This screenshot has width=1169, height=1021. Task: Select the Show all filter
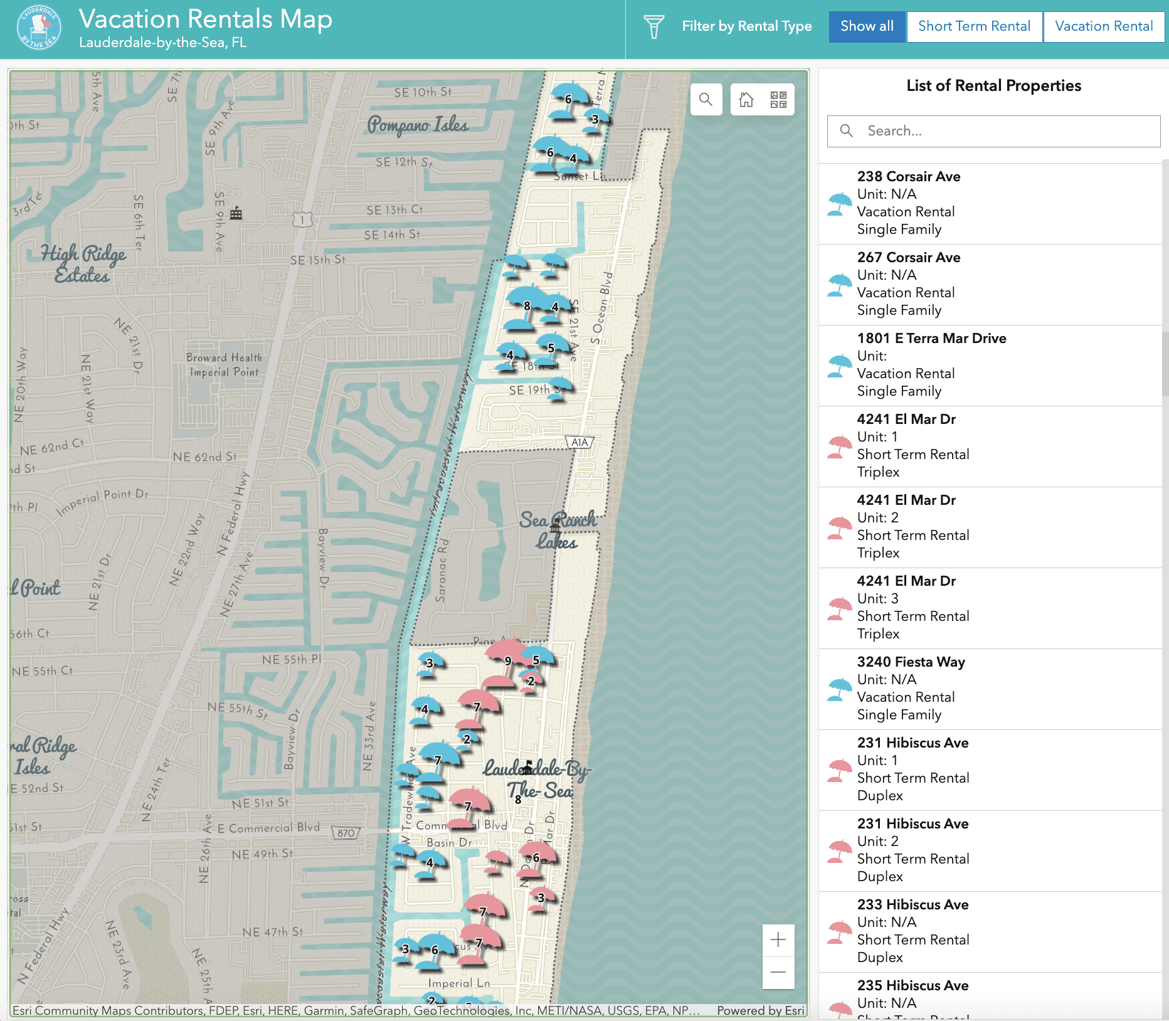(x=867, y=27)
